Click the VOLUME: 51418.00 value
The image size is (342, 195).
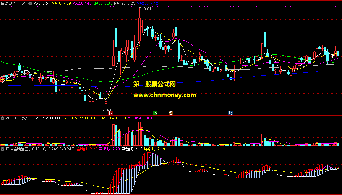click(x=81, y=118)
